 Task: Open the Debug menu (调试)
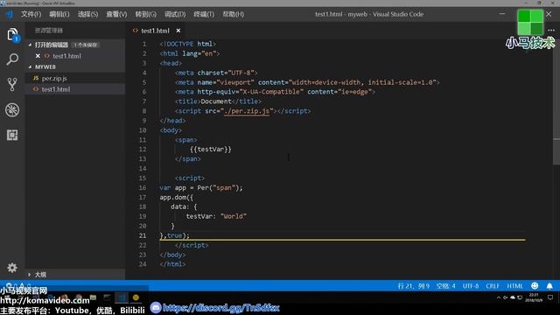(175, 14)
